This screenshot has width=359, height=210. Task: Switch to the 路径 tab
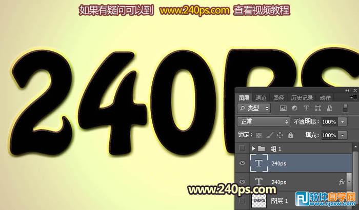278,98
